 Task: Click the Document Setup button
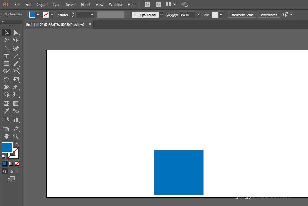click(x=242, y=15)
